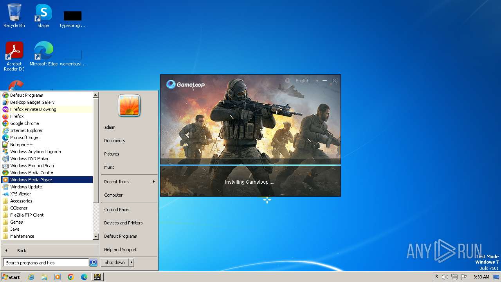Open Media Player taskbar icon
Viewport: 501px width, 282px height.
click(58, 277)
